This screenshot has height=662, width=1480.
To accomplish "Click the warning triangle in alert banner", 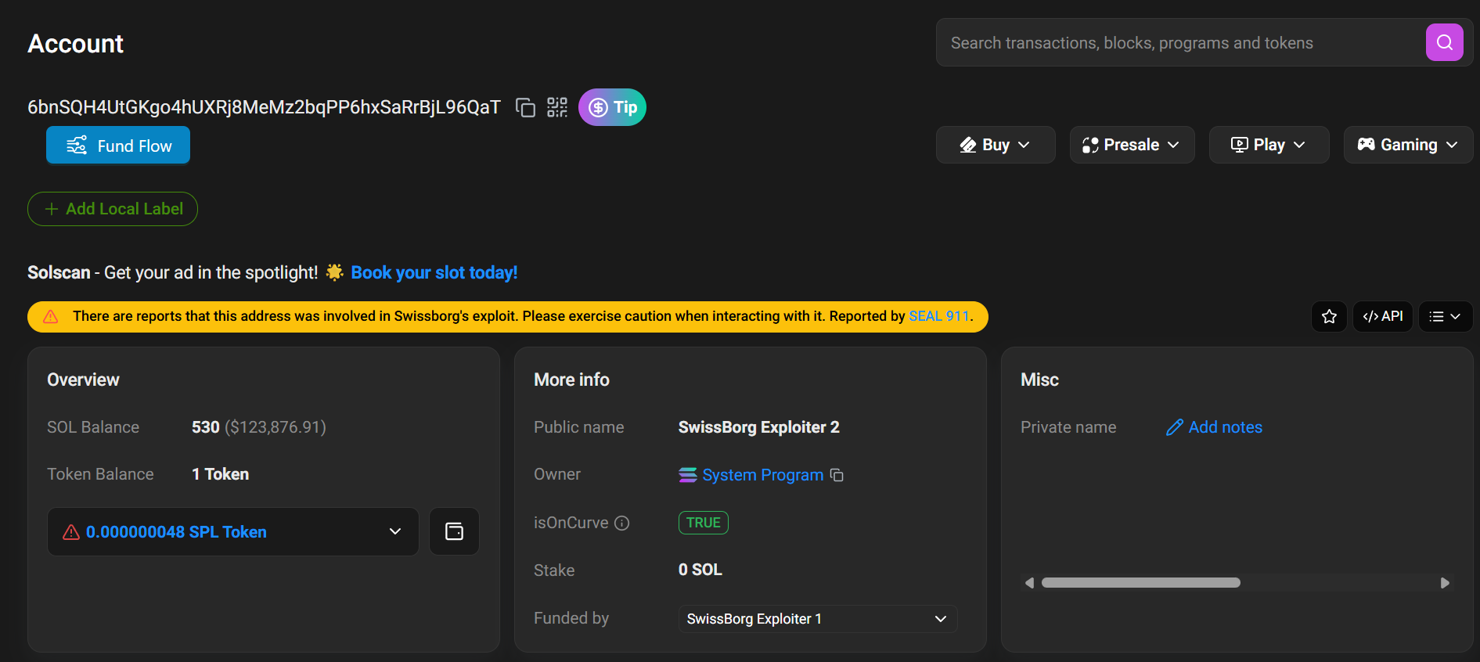I will (51, 317).
